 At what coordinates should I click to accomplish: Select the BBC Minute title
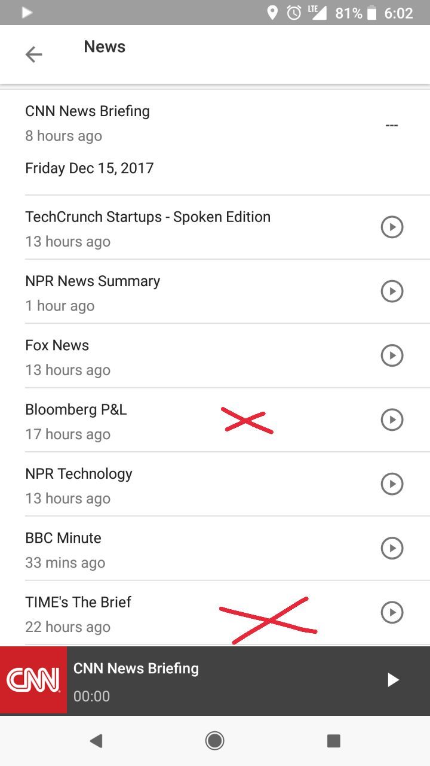(63, 538)
